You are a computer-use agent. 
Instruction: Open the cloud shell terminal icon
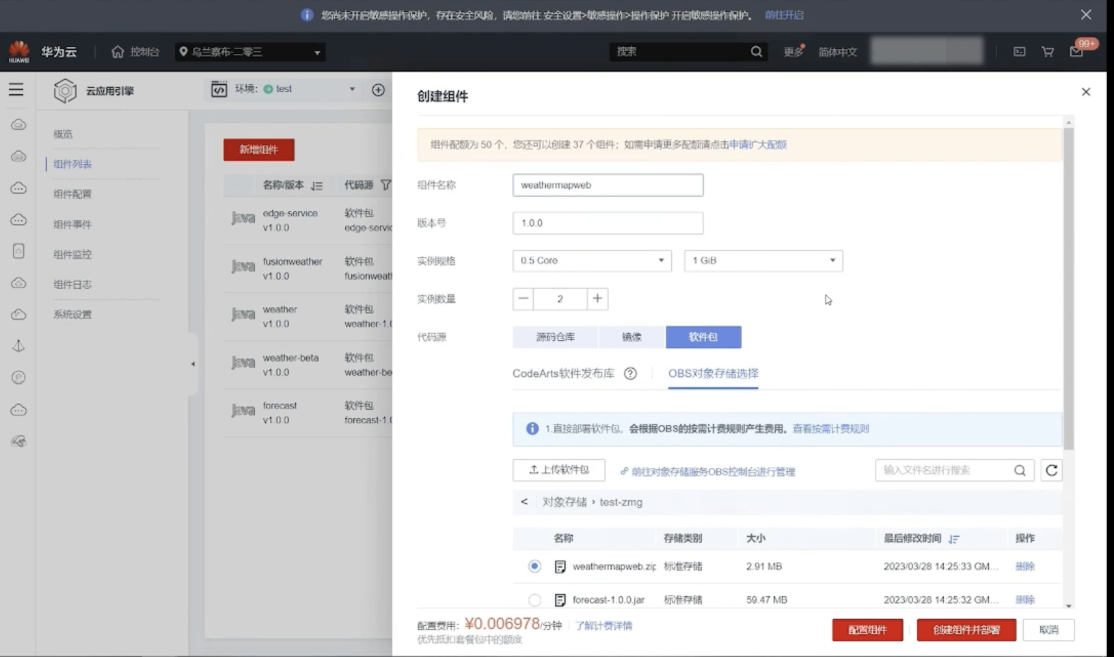(1019, 51)
